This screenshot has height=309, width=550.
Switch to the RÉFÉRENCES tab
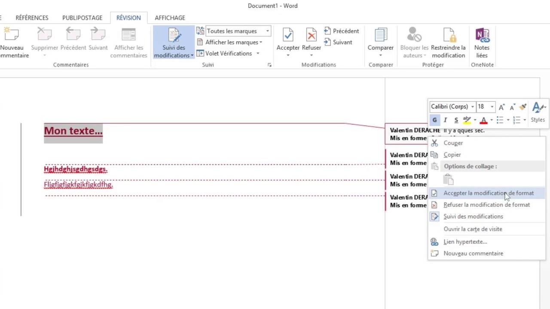(x=32, y=18)
